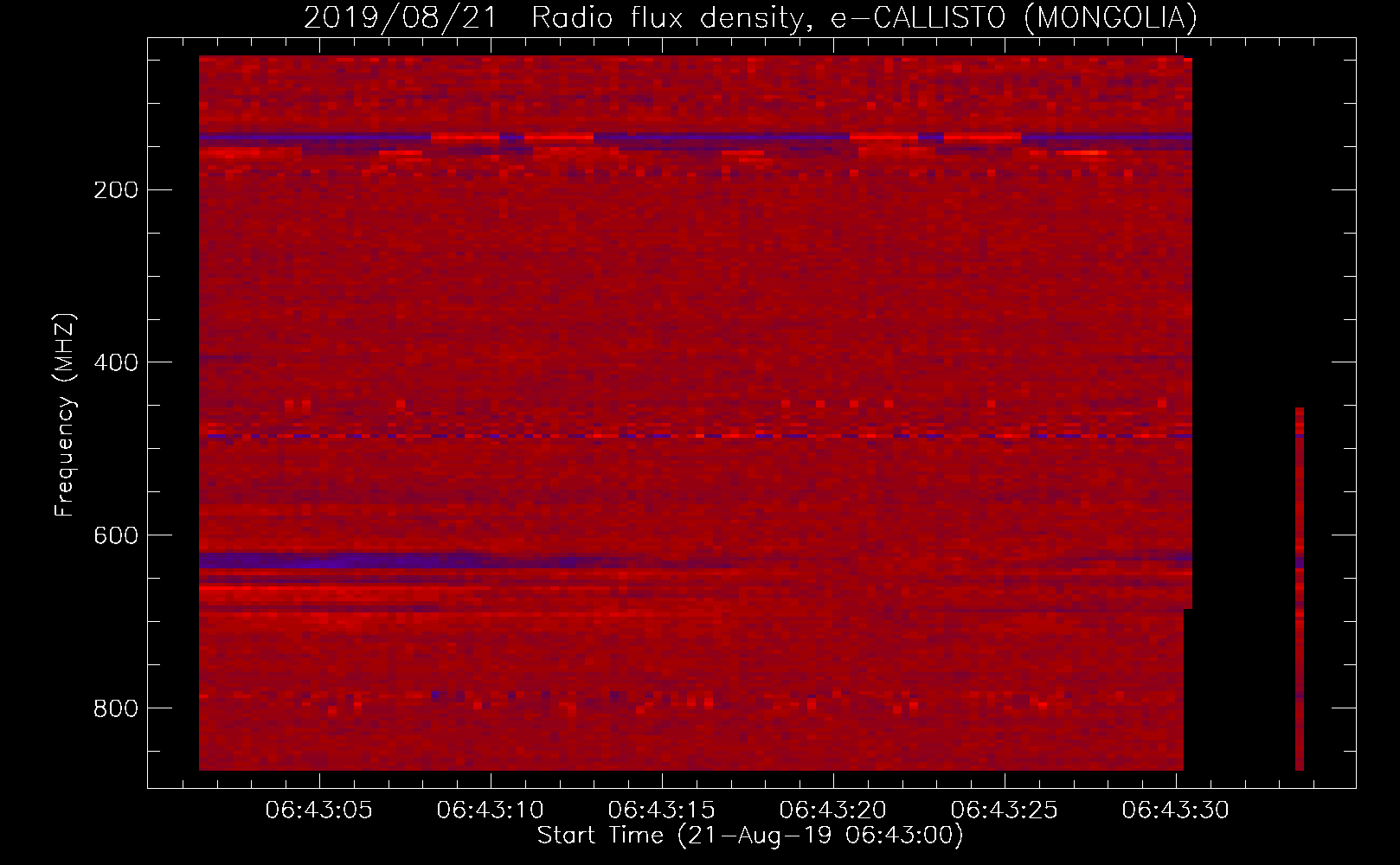
Task: Click the 06:43:05 time tick label
Action: [319, 811]
